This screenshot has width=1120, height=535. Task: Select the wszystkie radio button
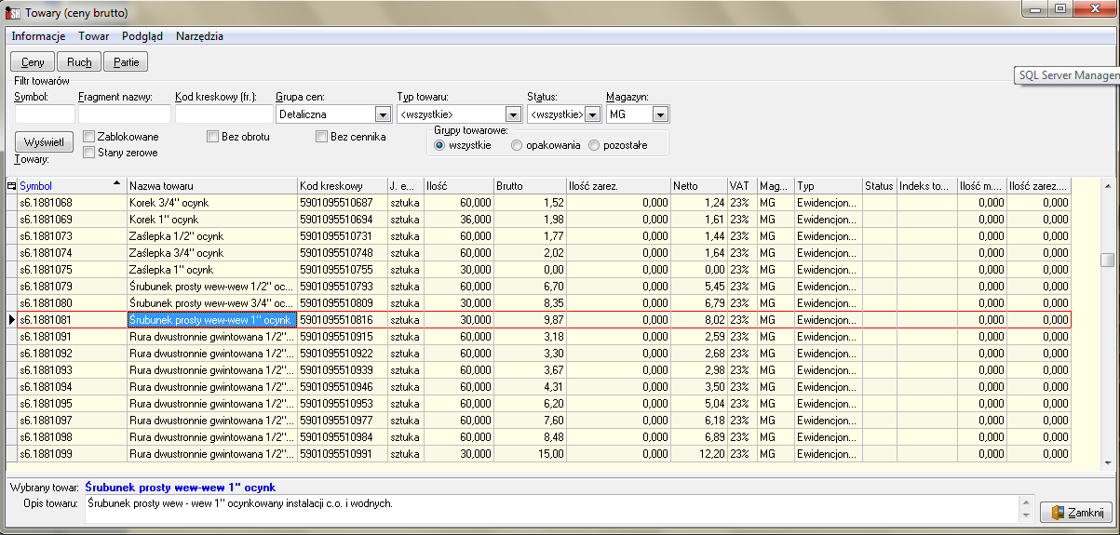point(439,145)
